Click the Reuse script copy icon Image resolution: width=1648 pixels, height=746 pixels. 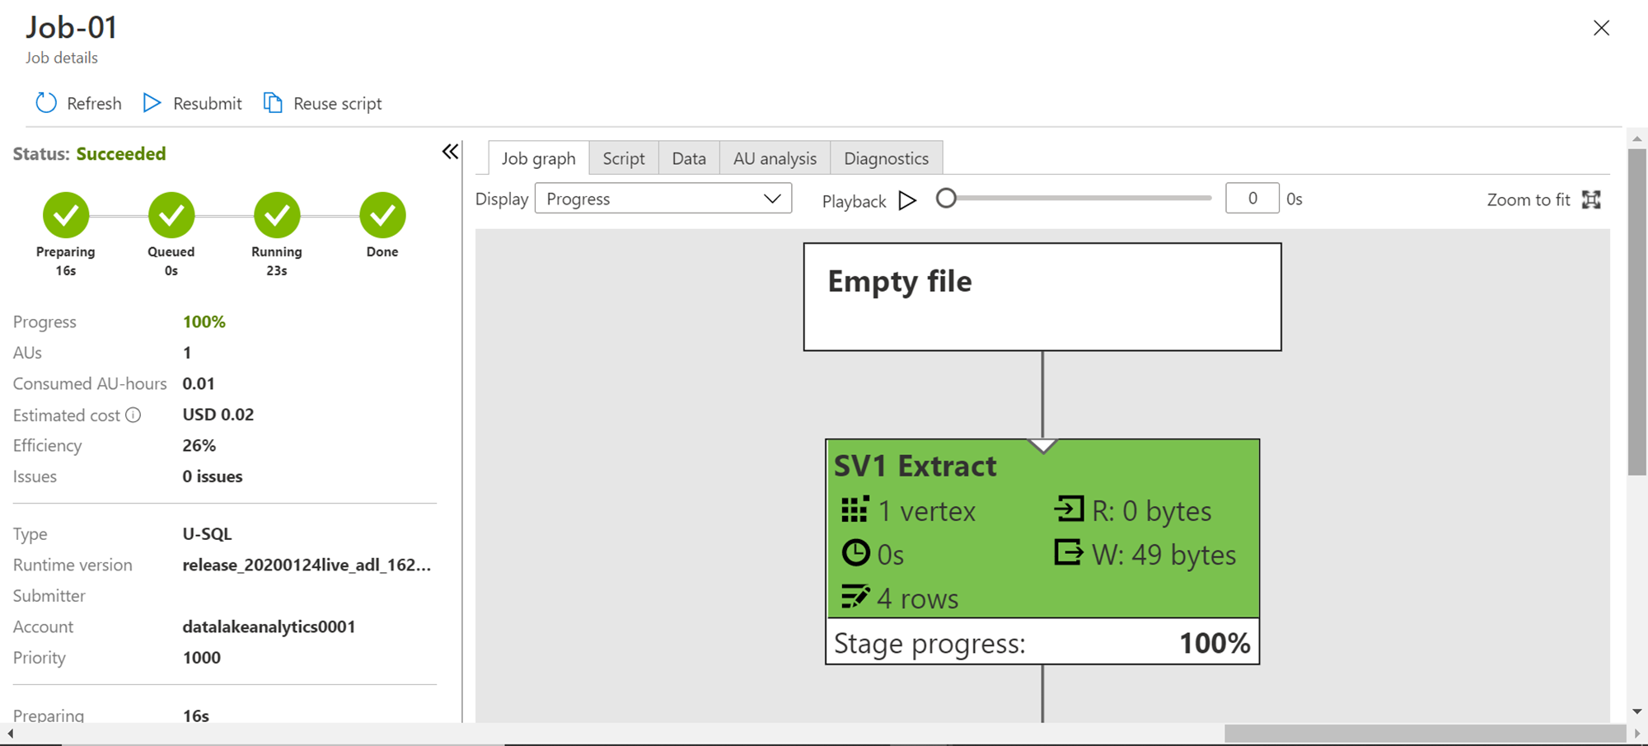[x=273, y=103]
